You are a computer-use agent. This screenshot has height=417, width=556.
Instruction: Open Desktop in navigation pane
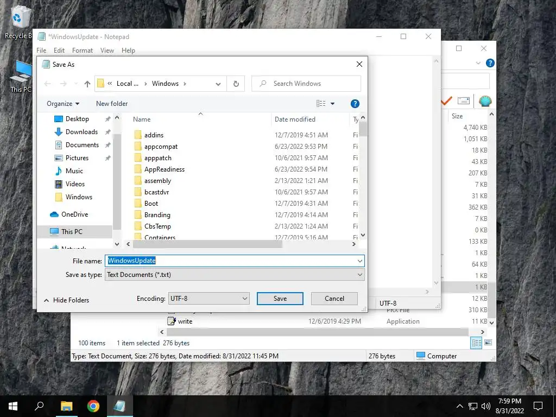click(x=77, y=119)
